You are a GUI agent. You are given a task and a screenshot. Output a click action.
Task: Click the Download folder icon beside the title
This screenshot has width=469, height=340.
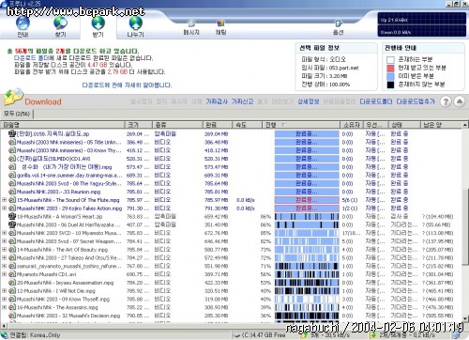point(13,97)
